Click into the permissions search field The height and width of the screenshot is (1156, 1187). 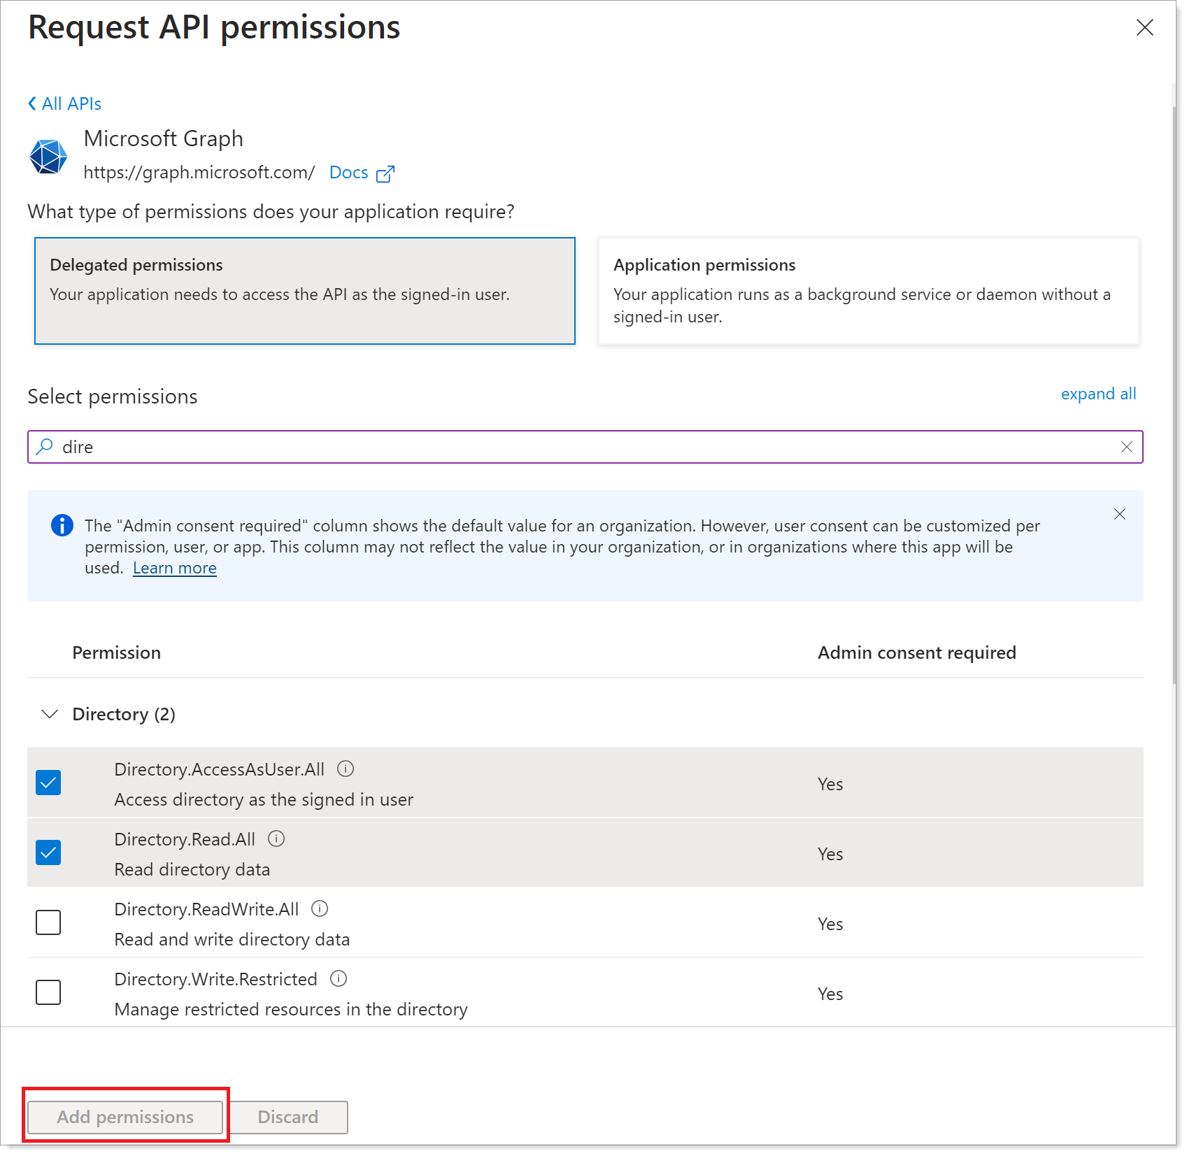(x=585, y=447)
